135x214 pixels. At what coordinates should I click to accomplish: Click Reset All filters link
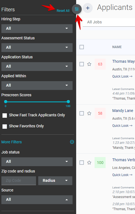pyautogui.click(x=63, y=11)
